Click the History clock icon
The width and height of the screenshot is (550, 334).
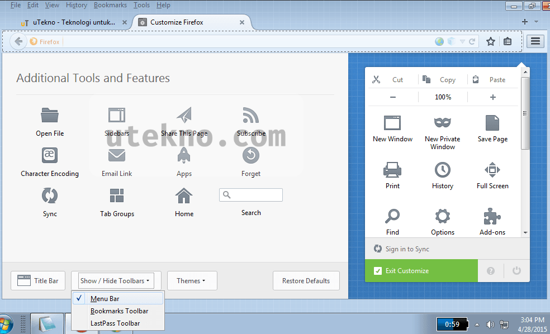442,170
